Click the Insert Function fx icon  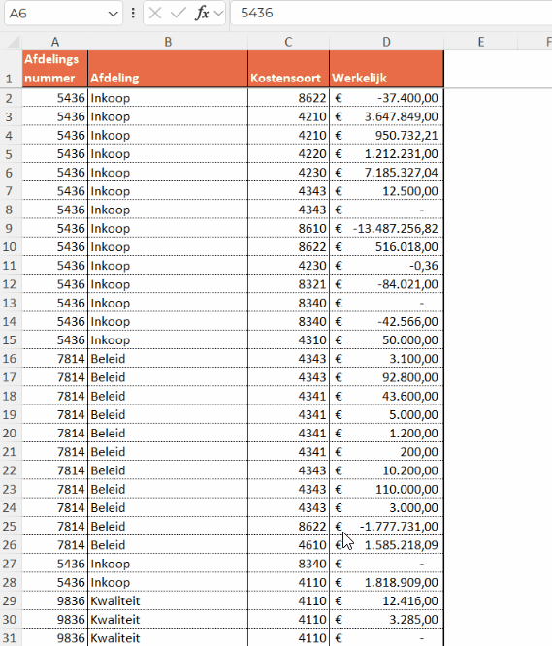(202, 14)
